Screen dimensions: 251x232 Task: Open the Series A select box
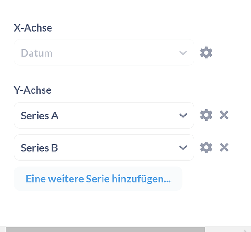[104, 115]
